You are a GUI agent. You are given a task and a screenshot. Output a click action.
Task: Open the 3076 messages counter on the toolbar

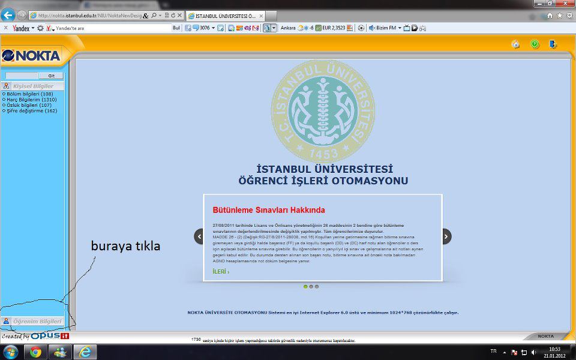202,28
